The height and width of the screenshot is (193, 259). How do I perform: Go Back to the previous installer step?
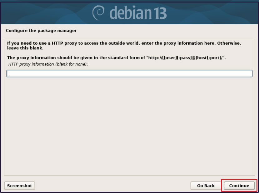[x=206, y=186]
